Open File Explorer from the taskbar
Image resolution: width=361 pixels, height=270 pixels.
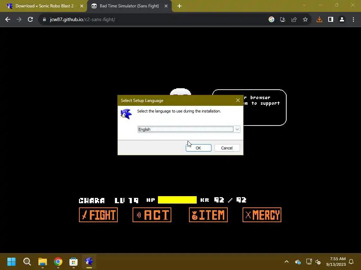click(43, 262)
